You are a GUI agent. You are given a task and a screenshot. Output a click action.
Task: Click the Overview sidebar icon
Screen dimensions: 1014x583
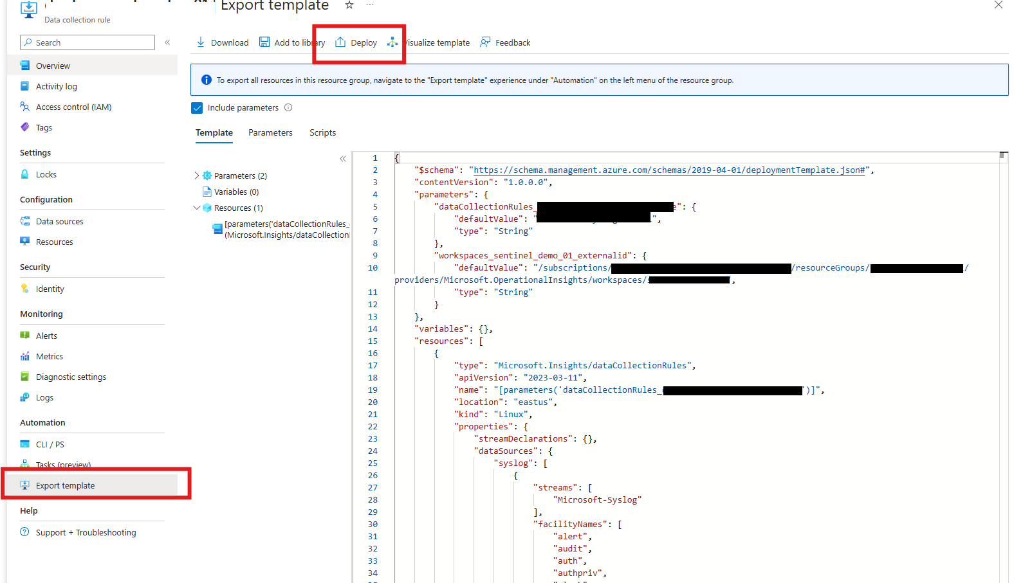click(25, 66)
